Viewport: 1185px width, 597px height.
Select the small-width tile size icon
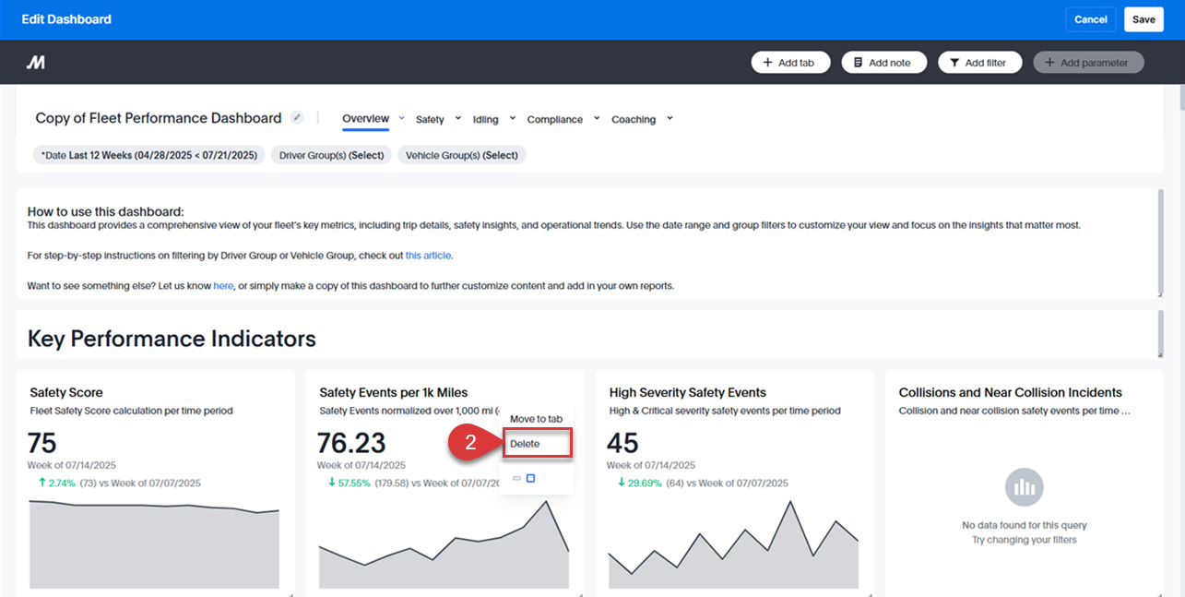coord(516,478)
